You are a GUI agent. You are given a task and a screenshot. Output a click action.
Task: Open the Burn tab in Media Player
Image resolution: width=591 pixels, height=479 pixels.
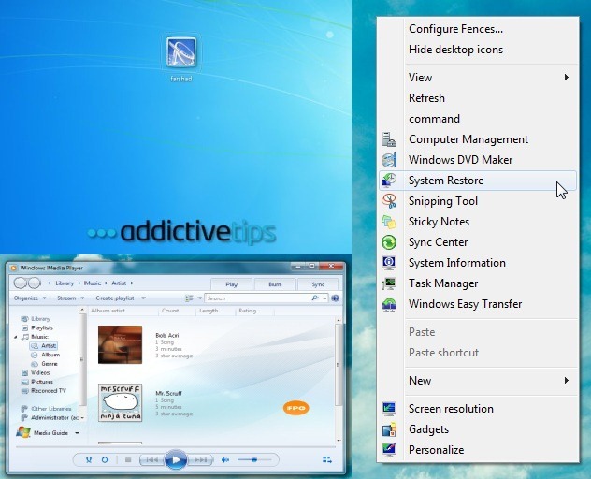click(x=275, y=284)
